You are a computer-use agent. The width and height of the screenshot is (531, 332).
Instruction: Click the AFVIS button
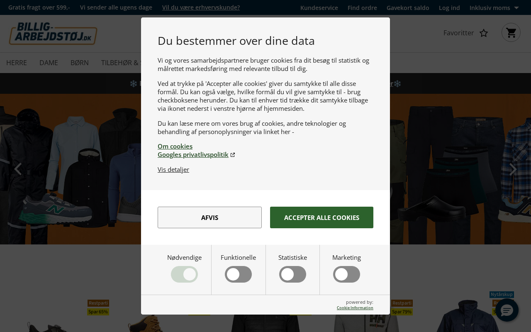tap(209, 217)
